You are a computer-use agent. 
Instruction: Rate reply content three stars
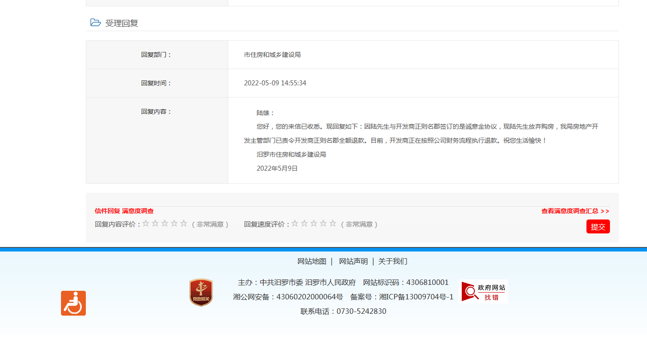tap(165, 224)
